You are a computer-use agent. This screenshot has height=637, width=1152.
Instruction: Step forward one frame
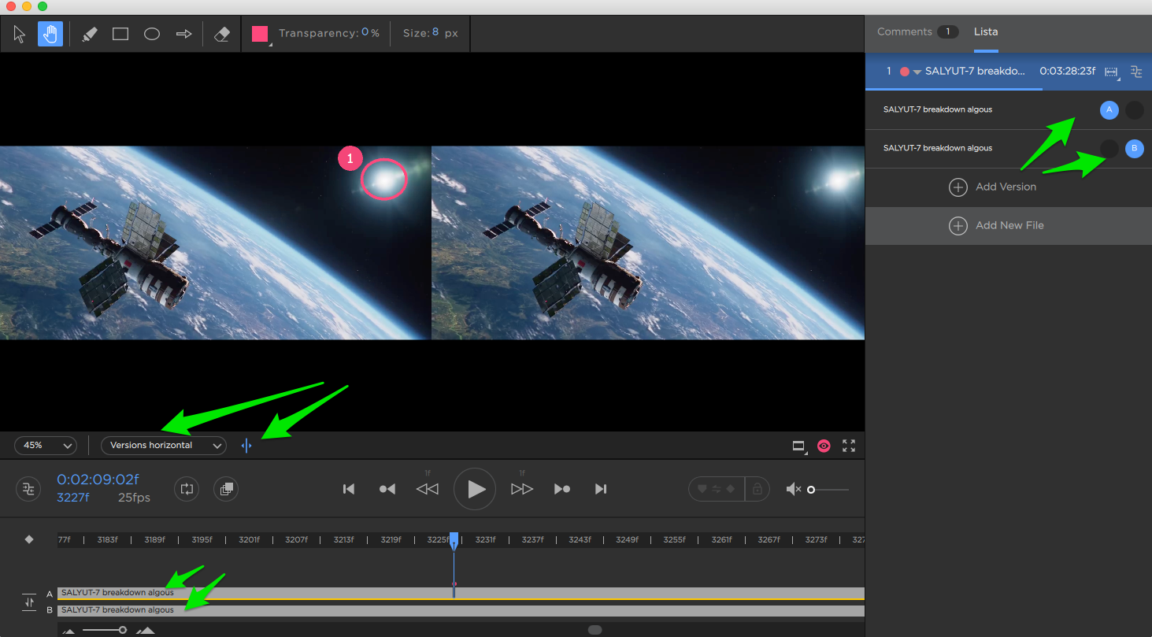point(522,489)
